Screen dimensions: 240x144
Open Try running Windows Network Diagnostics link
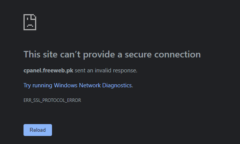click(77, 85)
